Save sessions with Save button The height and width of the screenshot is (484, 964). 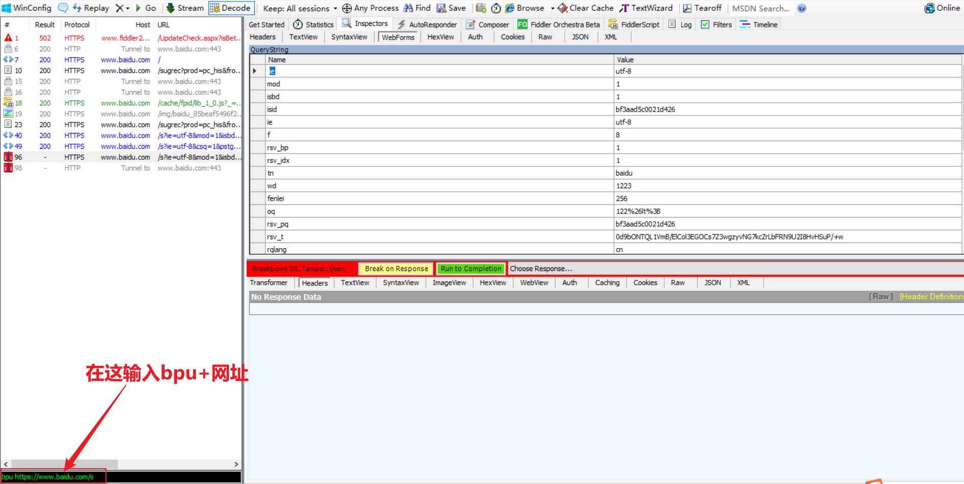(x=451, y=8)
